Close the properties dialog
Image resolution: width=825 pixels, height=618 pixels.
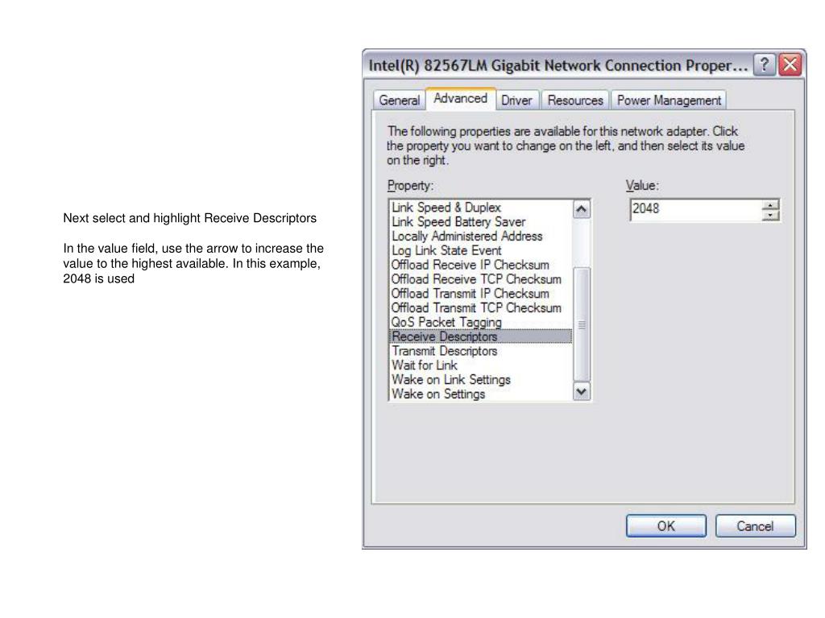(790, 65)
